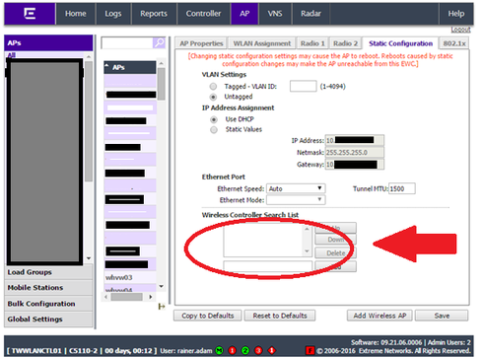Switch to the WLAN Assignment tab
Viewport: 483px width, 357px height.
pos(262,43)
